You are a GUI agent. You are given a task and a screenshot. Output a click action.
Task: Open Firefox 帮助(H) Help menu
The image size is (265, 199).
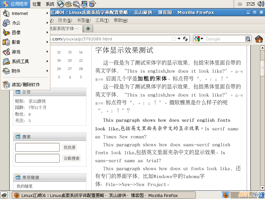[121, 21]
